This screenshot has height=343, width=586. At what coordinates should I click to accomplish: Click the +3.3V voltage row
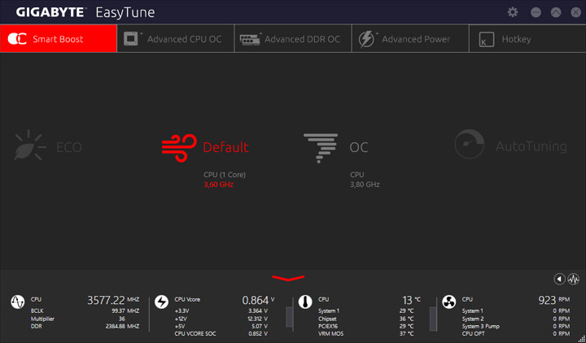(x=221, y=311)
